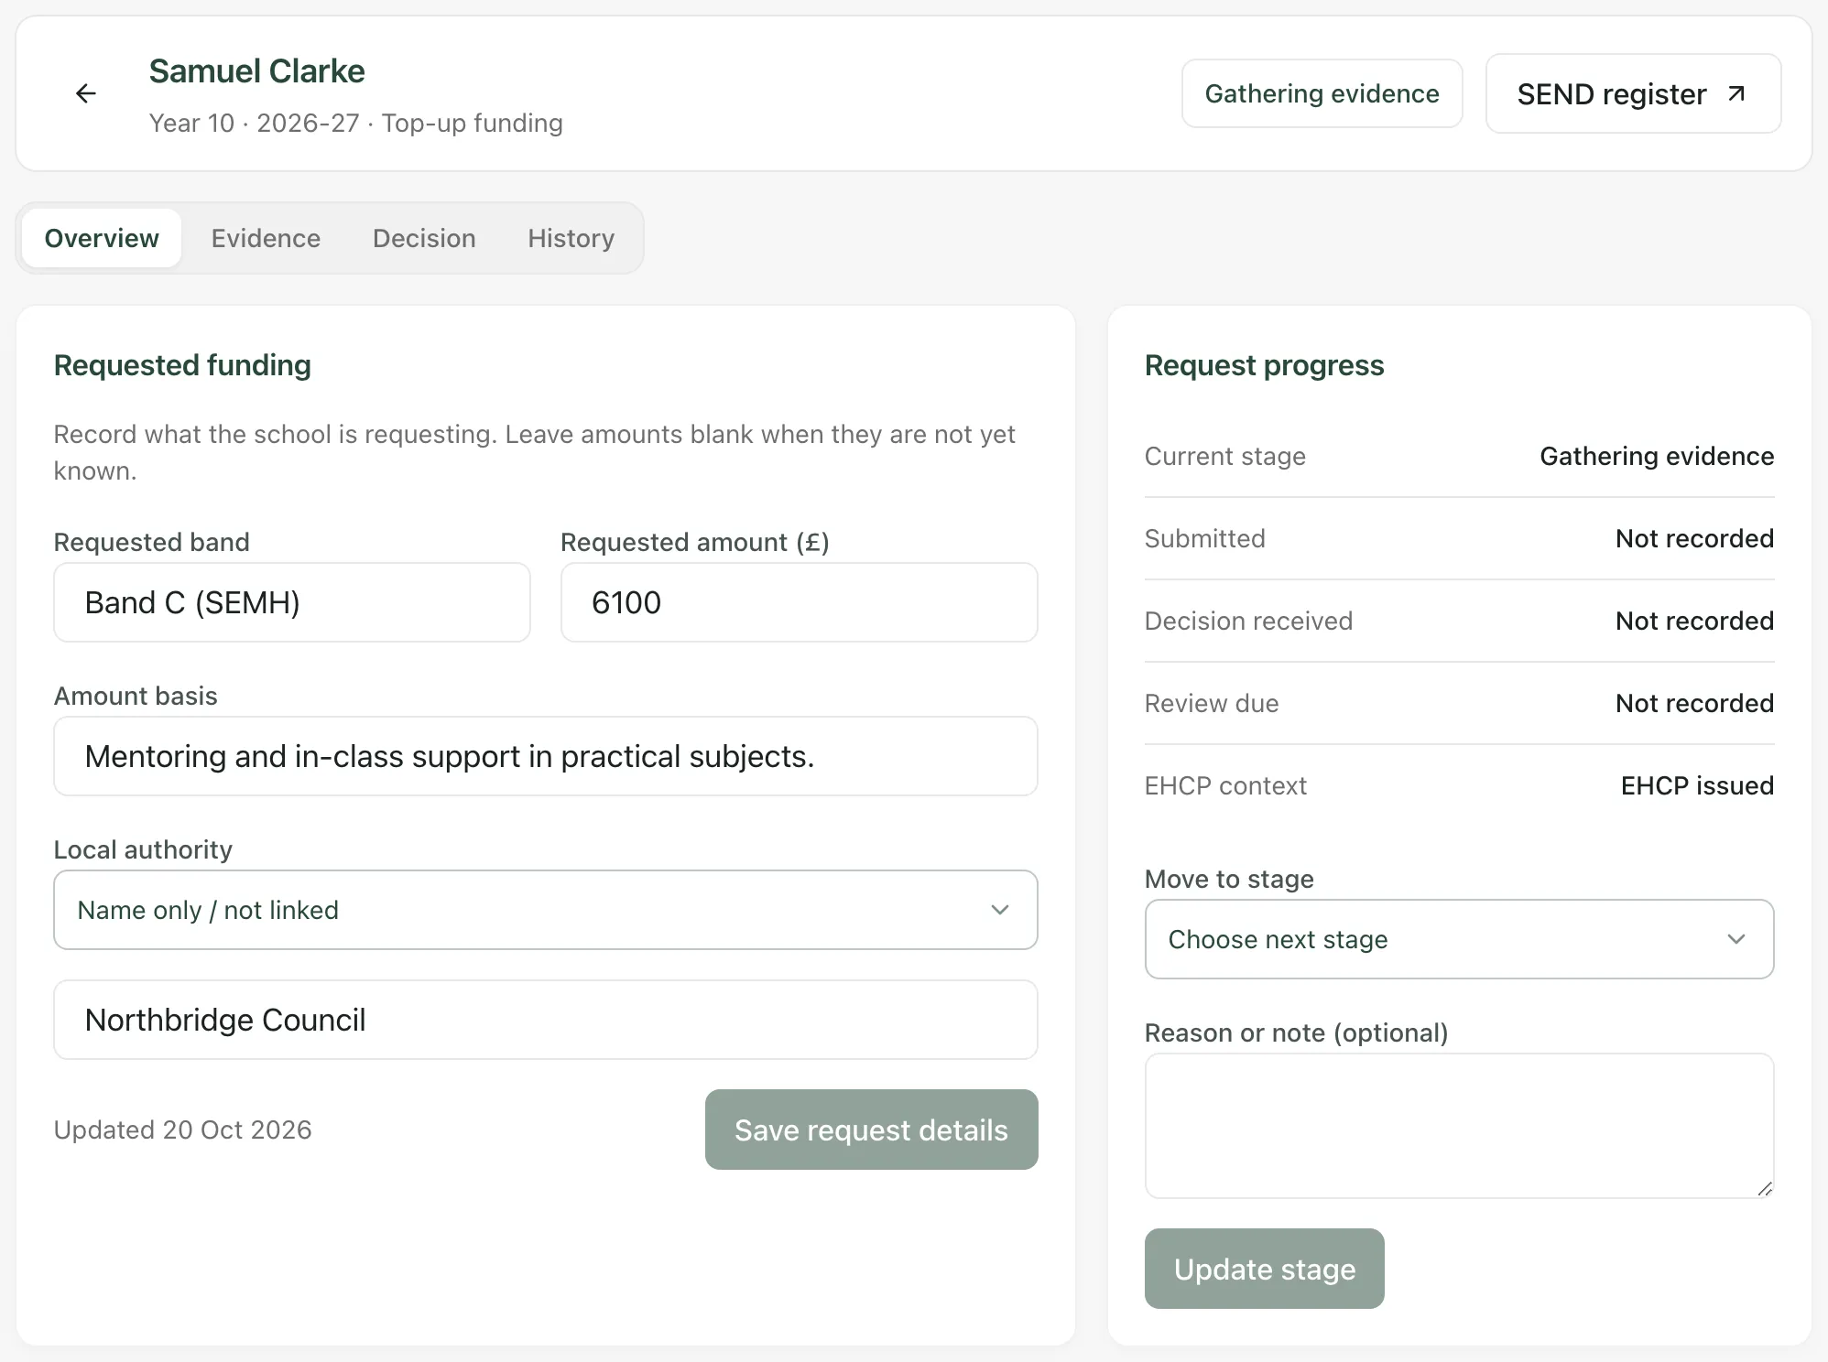Click the Amount basis text field
This screenshot has width=1828, height=1362.
pos(546,756)
